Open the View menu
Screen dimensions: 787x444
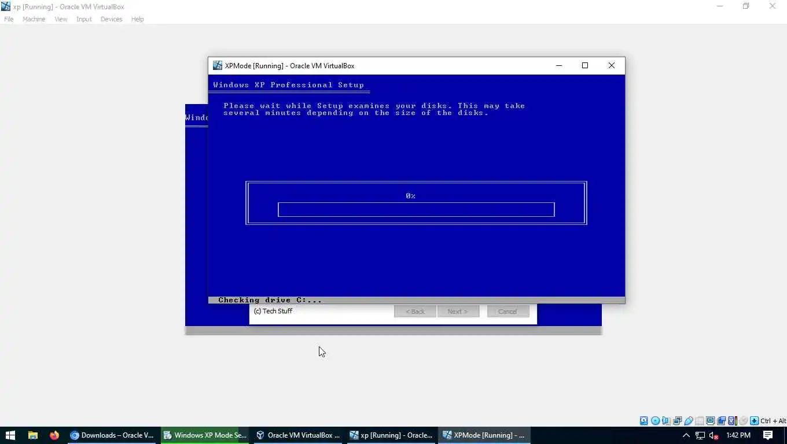[x=61, y=19]
